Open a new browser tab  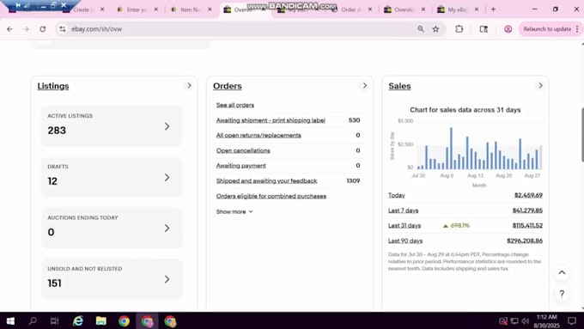493,9
